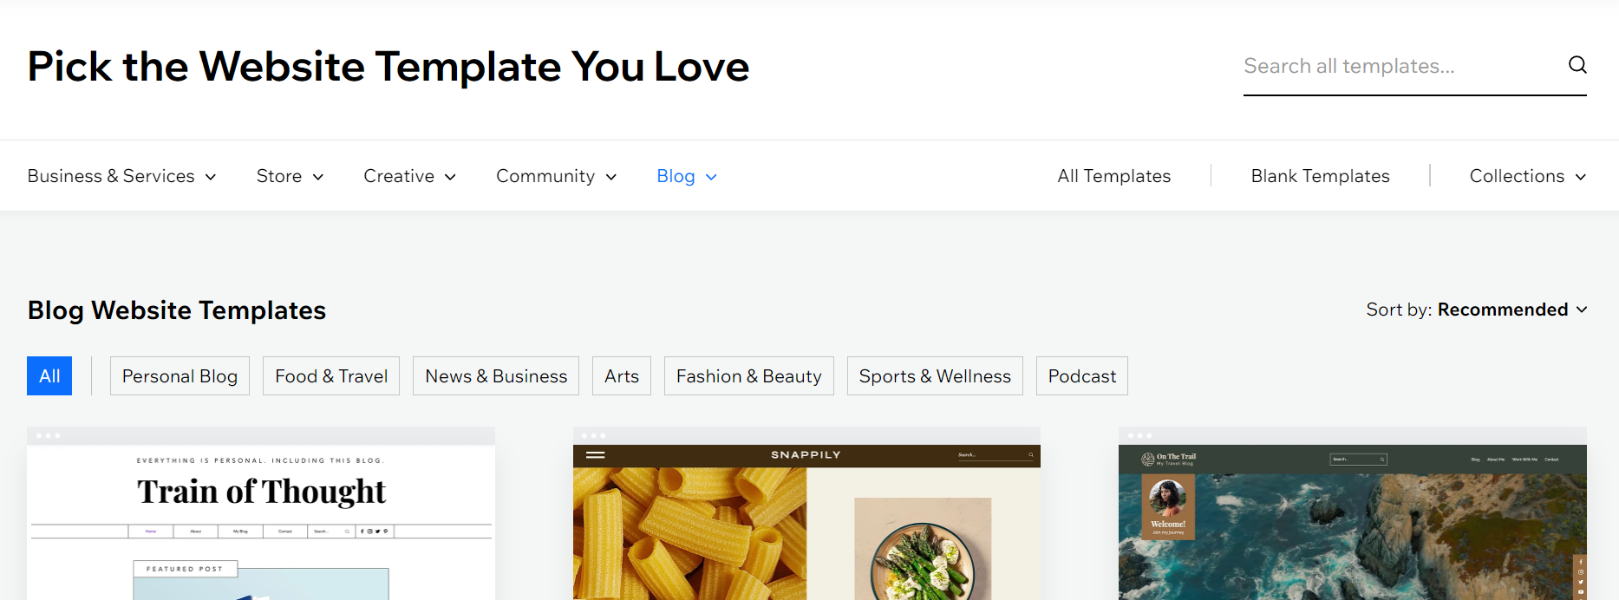Change Sort by Recommended option
This screenshot has height=600, width=1619.
1477,310
